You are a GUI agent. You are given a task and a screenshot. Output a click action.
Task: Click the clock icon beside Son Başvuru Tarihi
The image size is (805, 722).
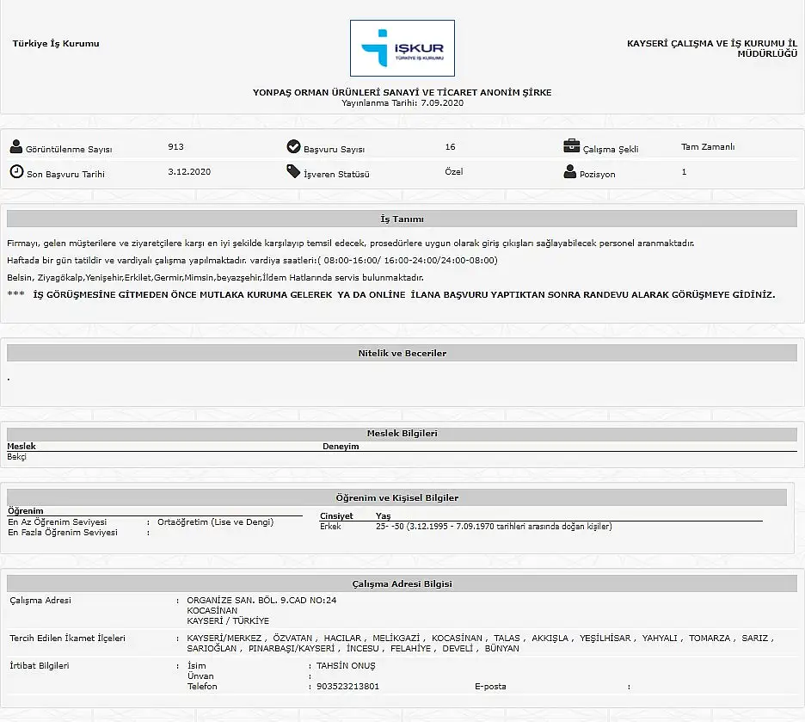(x=16, y=171)
